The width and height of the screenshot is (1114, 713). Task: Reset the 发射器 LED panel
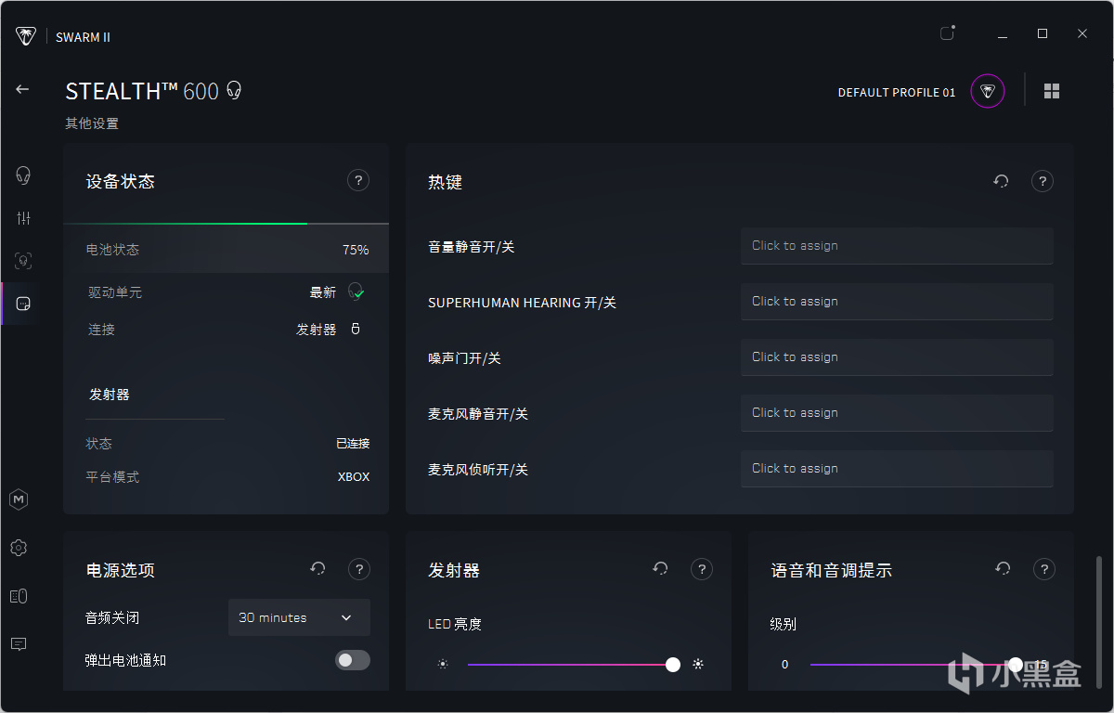(660, 569)
